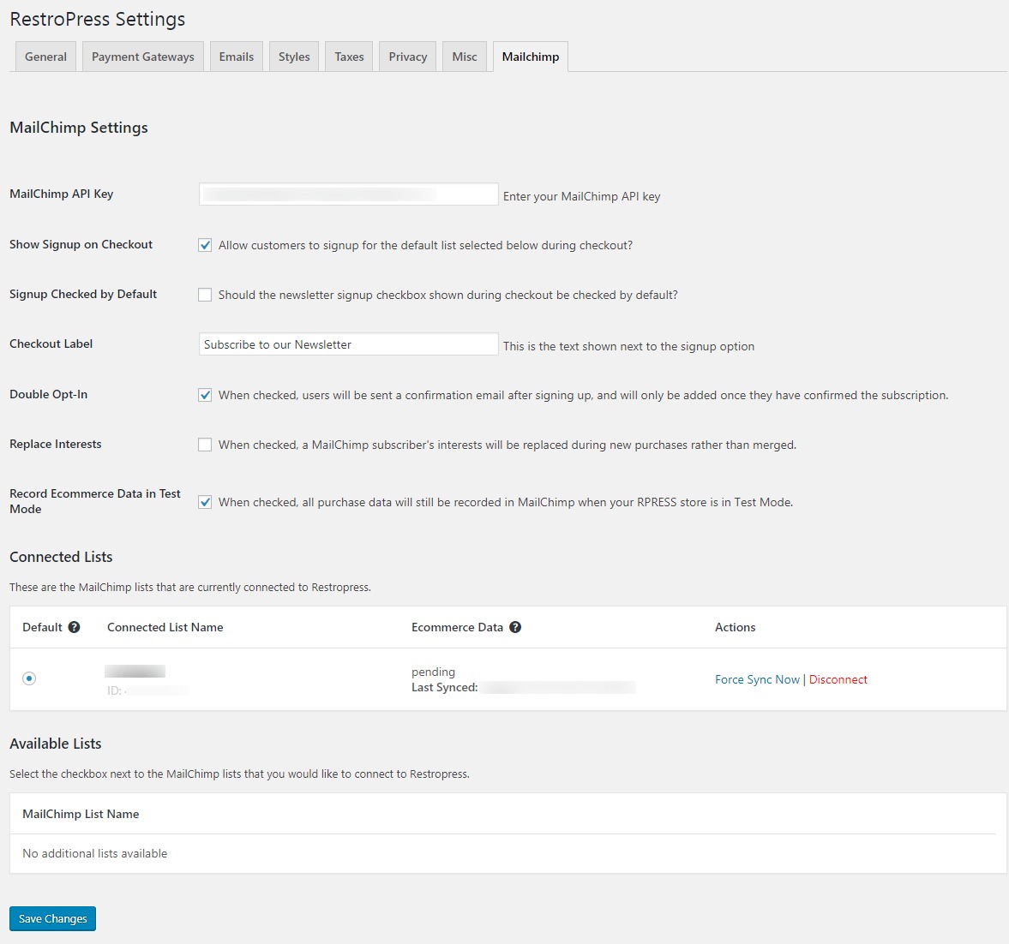
Task: Uncheck the Double Opt-In checkbox
Action: click(x=205, y=395)
